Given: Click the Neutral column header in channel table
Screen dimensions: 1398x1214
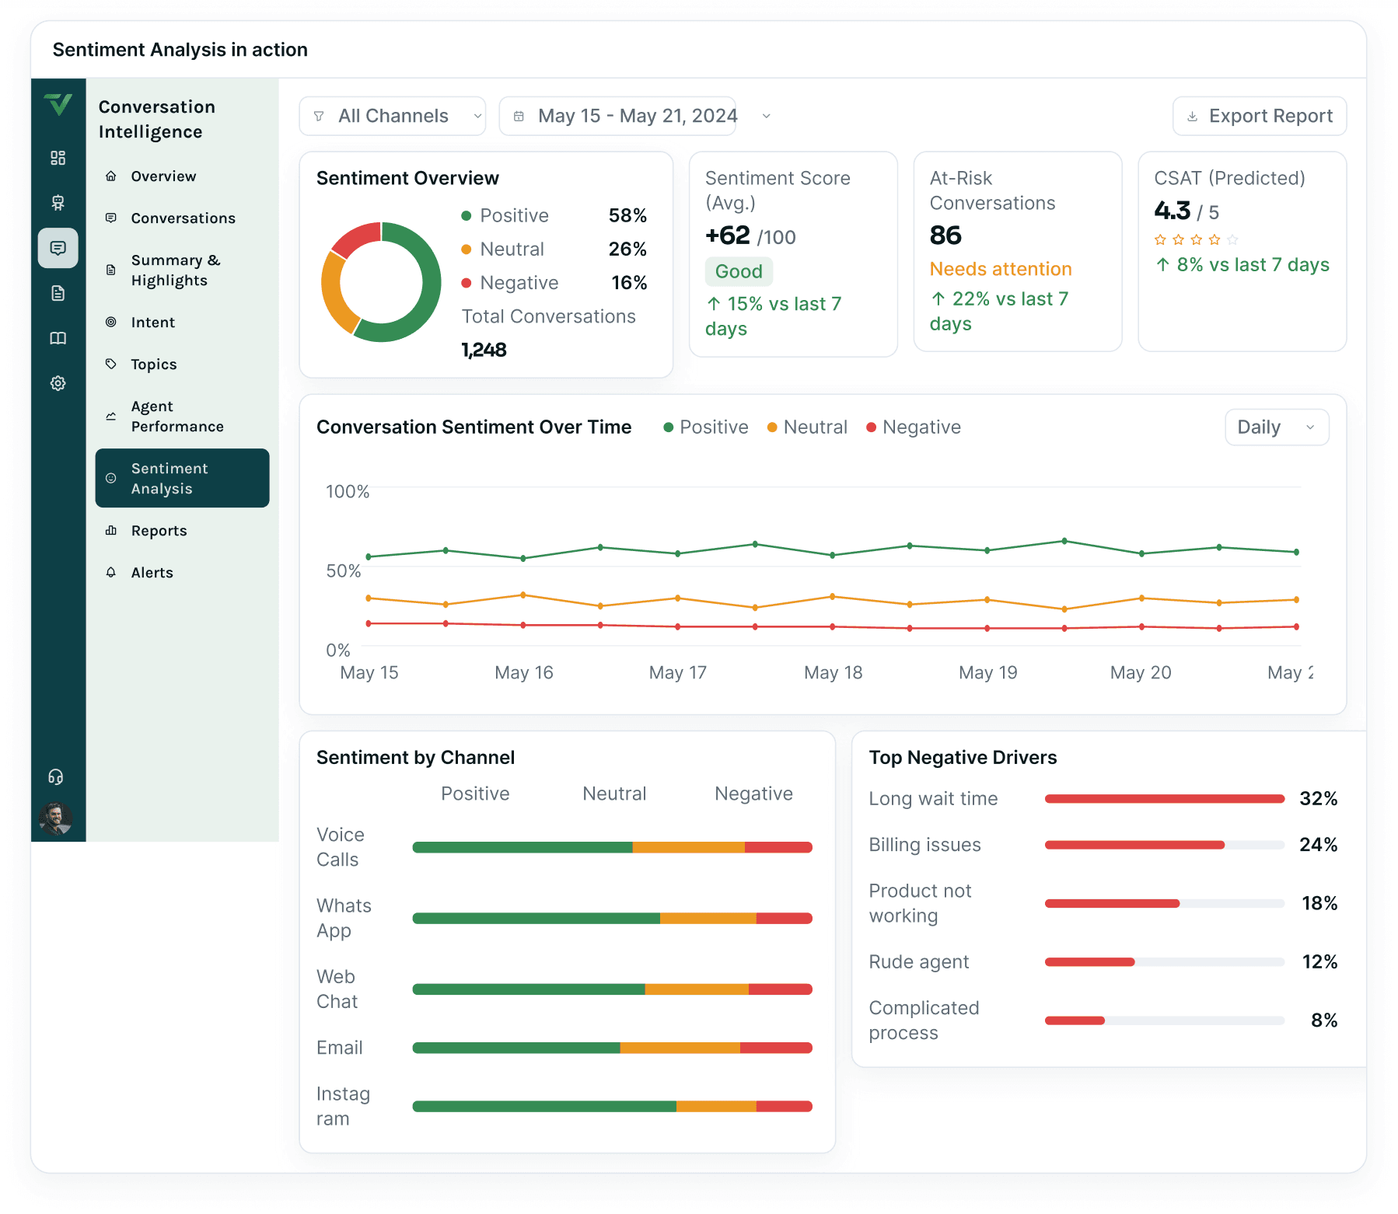Looking at the screenshot, I should [614, 794].
